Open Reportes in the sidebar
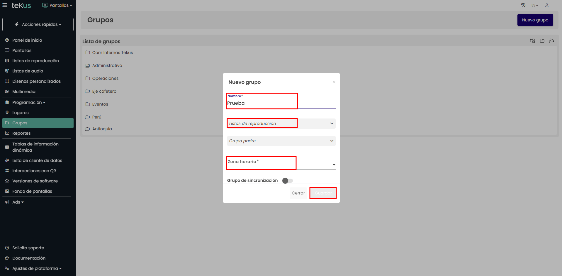Image resolution: width=562 pixels, height=276 pixels. pos(21,133)
